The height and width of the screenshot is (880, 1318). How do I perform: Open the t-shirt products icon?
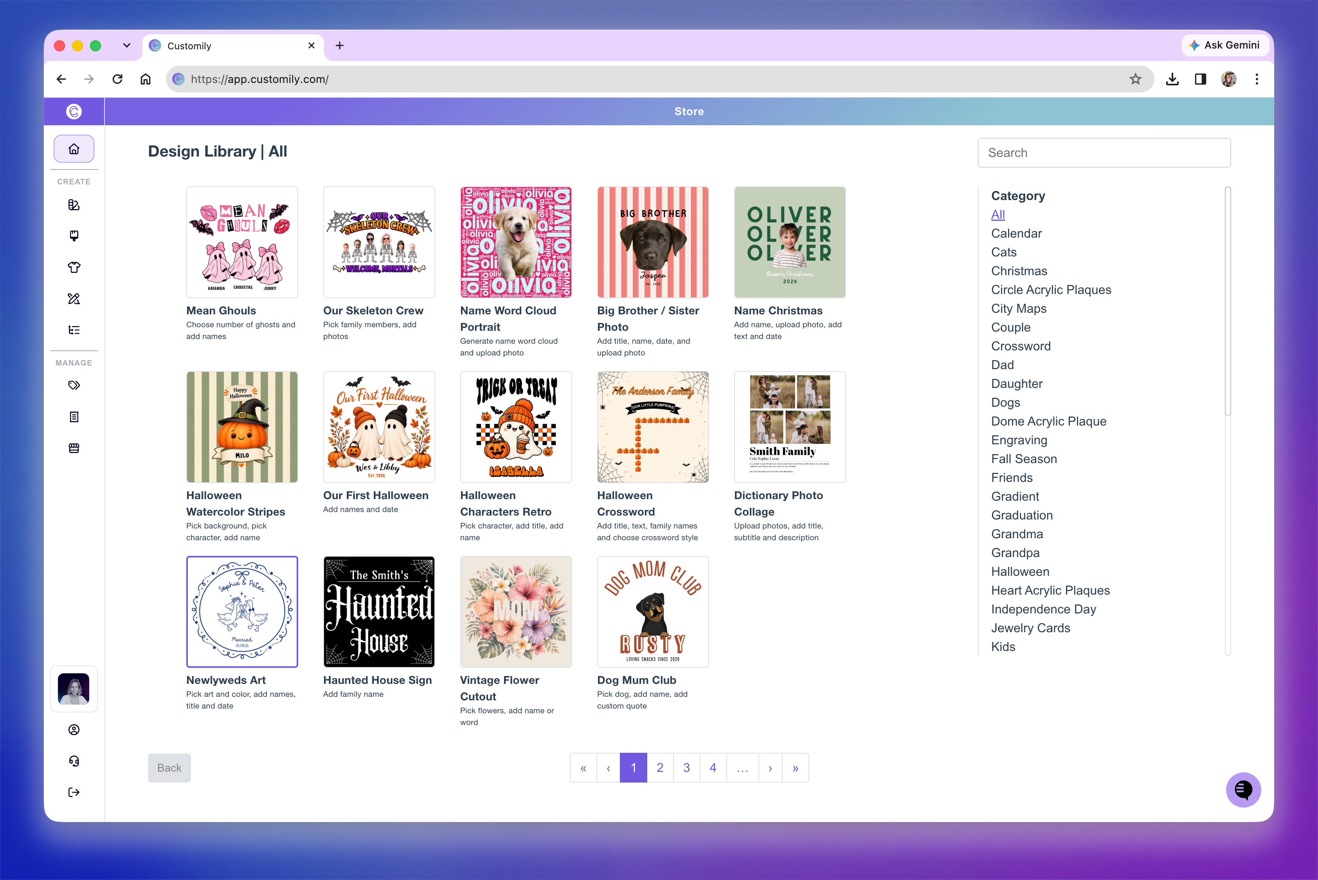74,267
